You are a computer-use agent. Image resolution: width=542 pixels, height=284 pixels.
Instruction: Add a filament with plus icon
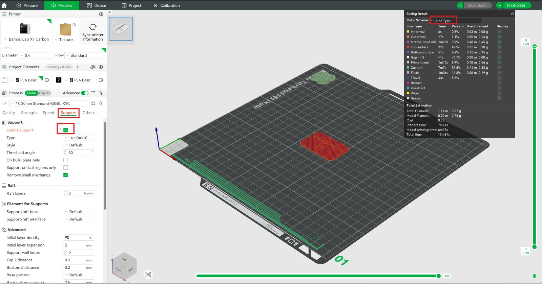78,67
